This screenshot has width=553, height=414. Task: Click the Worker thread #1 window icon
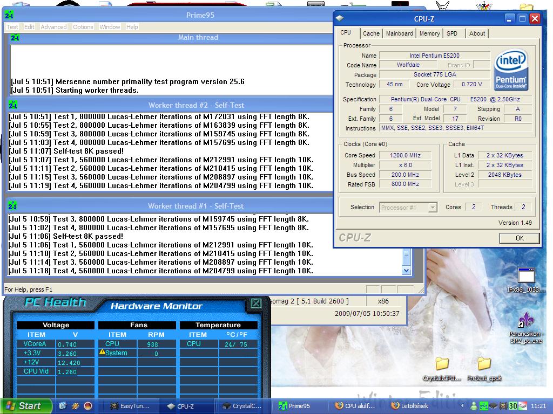(x=12, y=205)
